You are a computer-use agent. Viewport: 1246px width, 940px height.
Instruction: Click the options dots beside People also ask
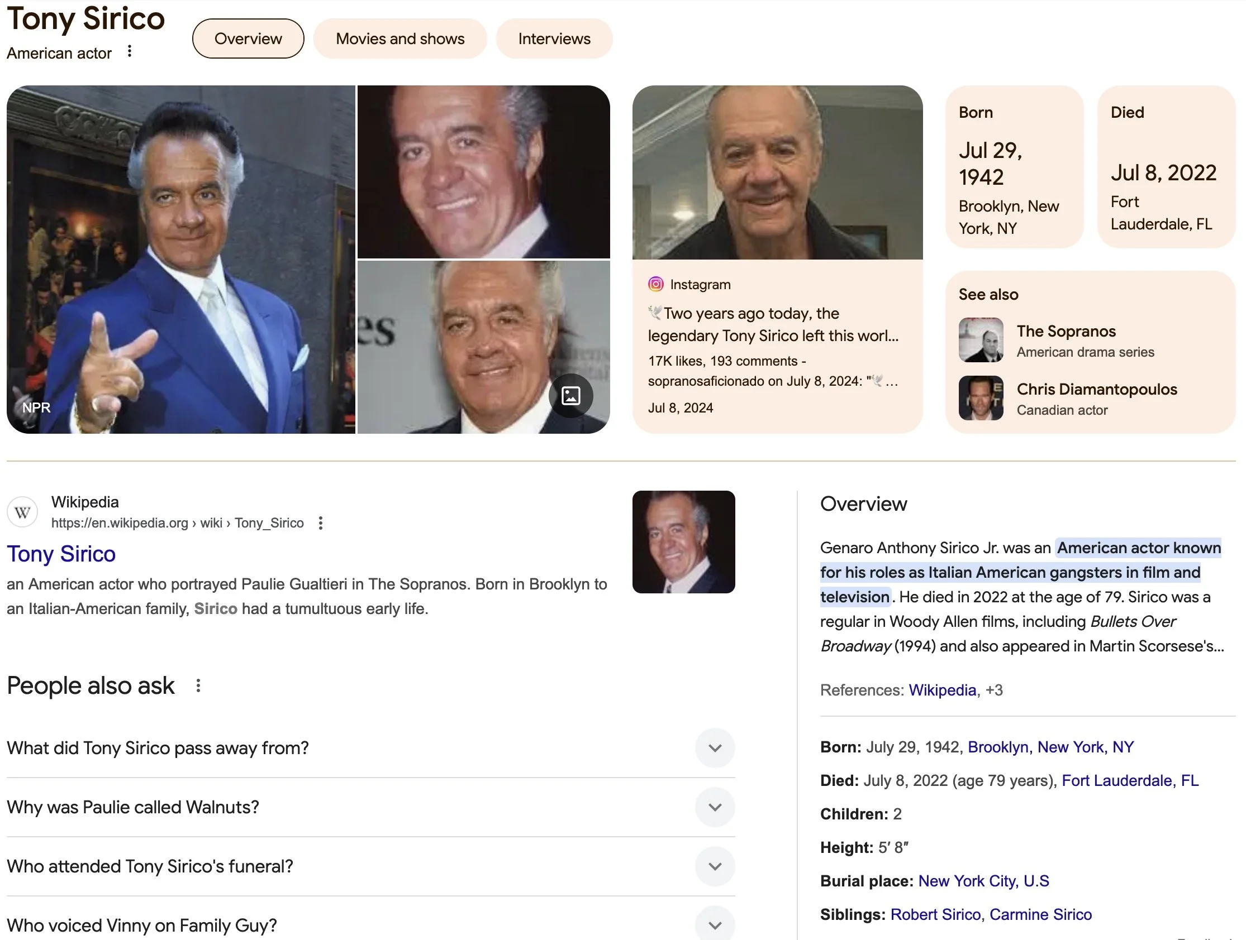pos(198,685)
